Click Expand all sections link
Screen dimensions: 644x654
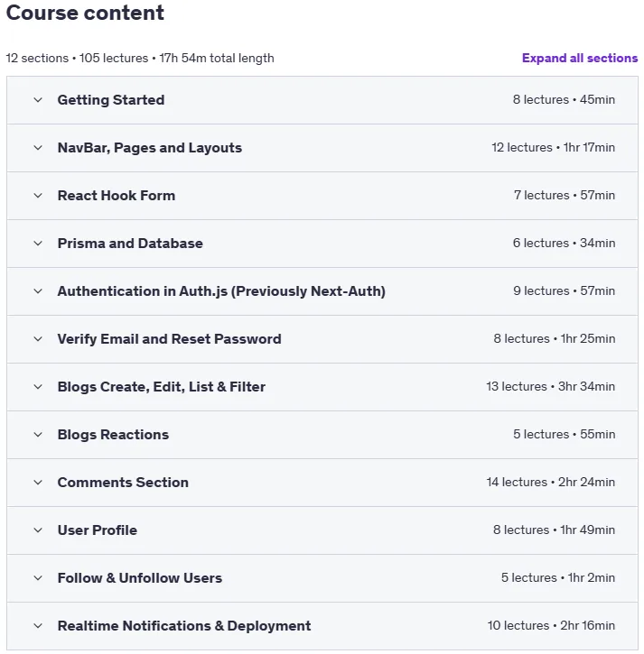[580, 58]
